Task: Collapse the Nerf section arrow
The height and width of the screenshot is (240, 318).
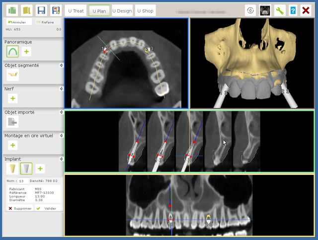Action: click(x=61, y=88)
